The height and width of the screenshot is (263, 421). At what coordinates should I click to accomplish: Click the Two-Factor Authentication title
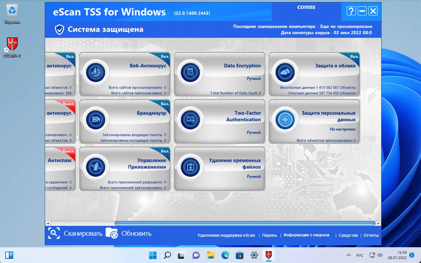[x=244, y=116]
